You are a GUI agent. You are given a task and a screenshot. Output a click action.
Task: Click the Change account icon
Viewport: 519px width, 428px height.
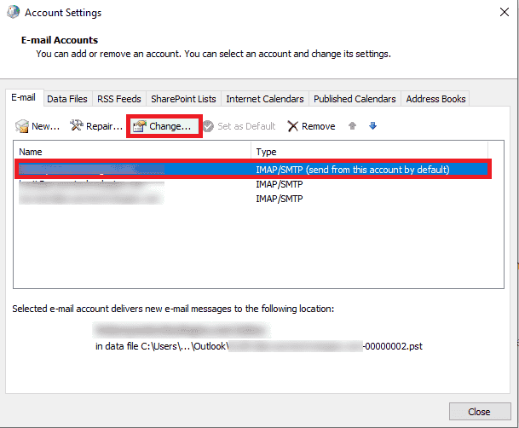click(x=140, y=126)
